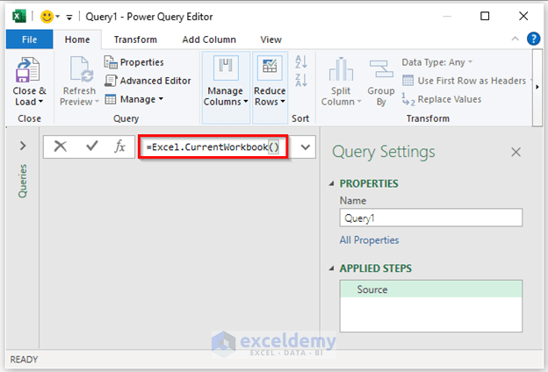Screen dimensions: 548x372
Task: Collapse the ribbon with the caret icon
Action: point(516,39)
